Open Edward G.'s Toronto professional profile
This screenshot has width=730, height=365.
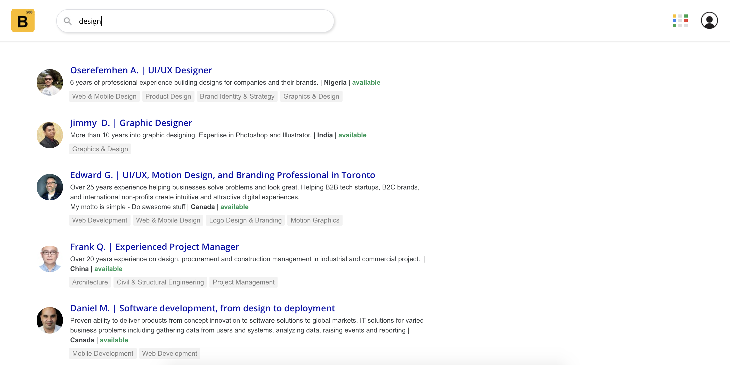click(222, 175)
